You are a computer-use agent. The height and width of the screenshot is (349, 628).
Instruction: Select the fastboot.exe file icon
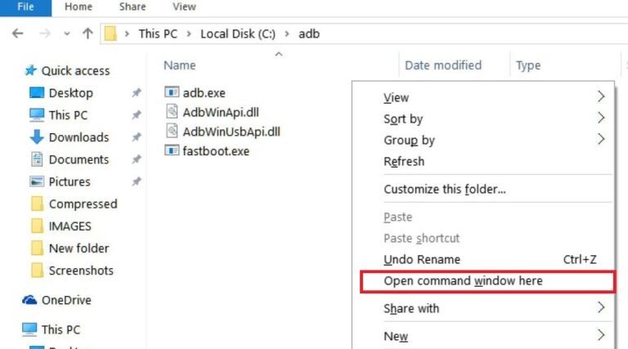pyautogui.click(x=171, y=150)
